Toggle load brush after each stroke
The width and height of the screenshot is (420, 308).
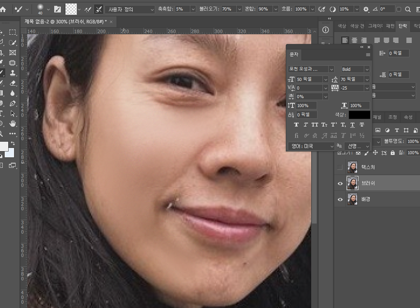coord(88,9)
